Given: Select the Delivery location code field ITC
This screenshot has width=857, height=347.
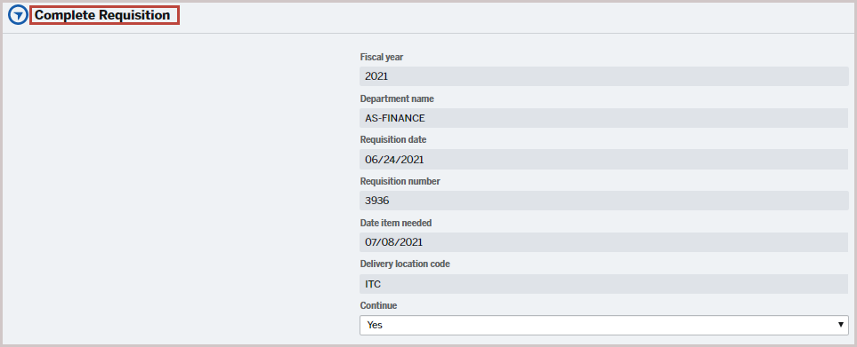Looking at the screenshot, I should pyautogui.click(x=604, y=283).
